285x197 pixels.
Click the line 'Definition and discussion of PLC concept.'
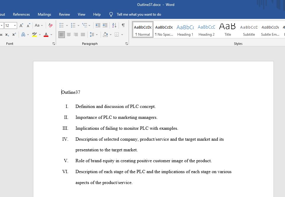coord(115,106)
